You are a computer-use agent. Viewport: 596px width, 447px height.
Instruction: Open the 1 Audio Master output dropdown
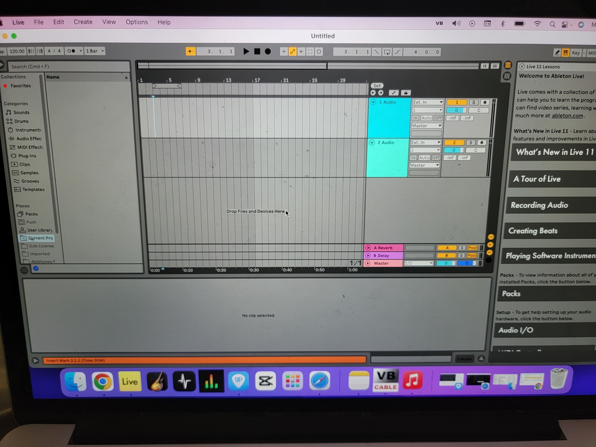coord(427,126)
